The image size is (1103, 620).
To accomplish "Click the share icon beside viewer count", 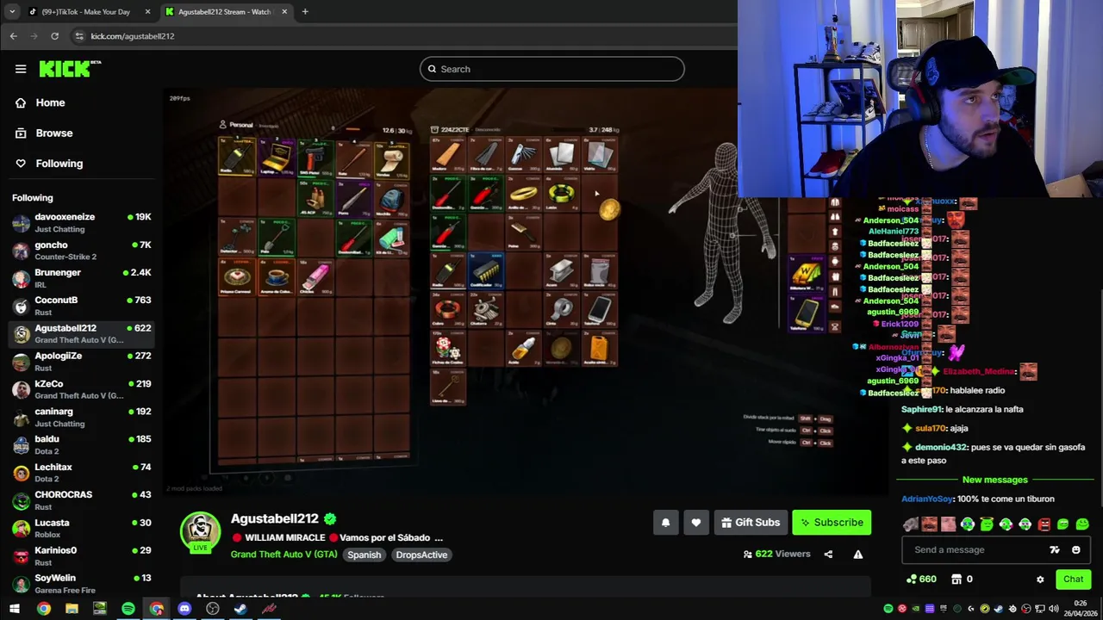I will [828, 555].
